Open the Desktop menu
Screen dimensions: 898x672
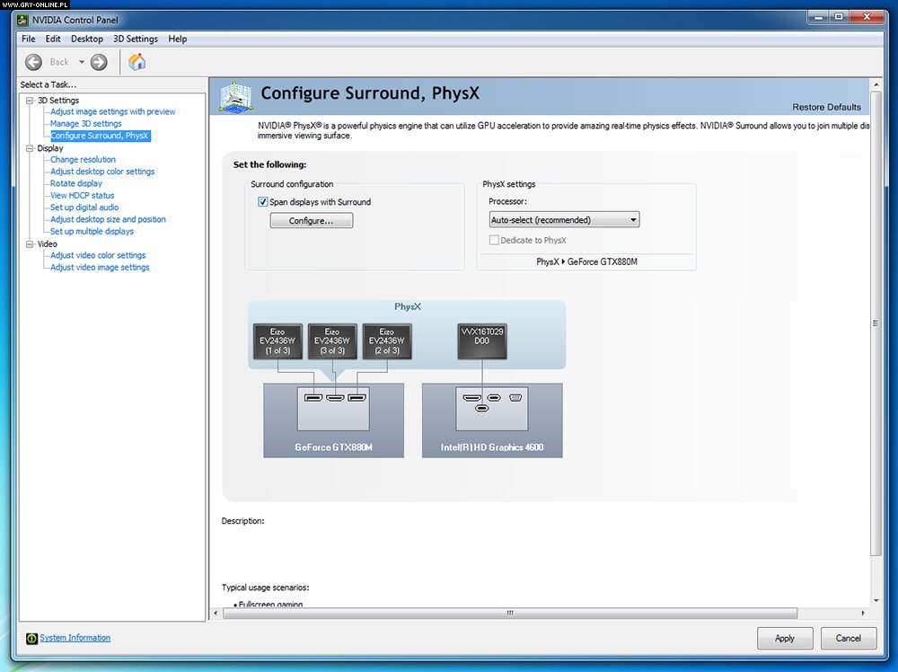click(87, 39)
